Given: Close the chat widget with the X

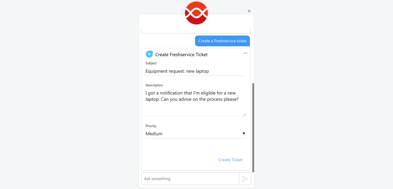Looking at the screenshot, I should coord(249,11).
